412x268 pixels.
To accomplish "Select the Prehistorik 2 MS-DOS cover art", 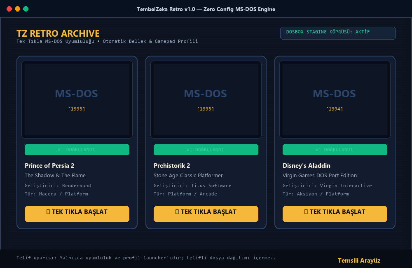I will tap(206, 99).
